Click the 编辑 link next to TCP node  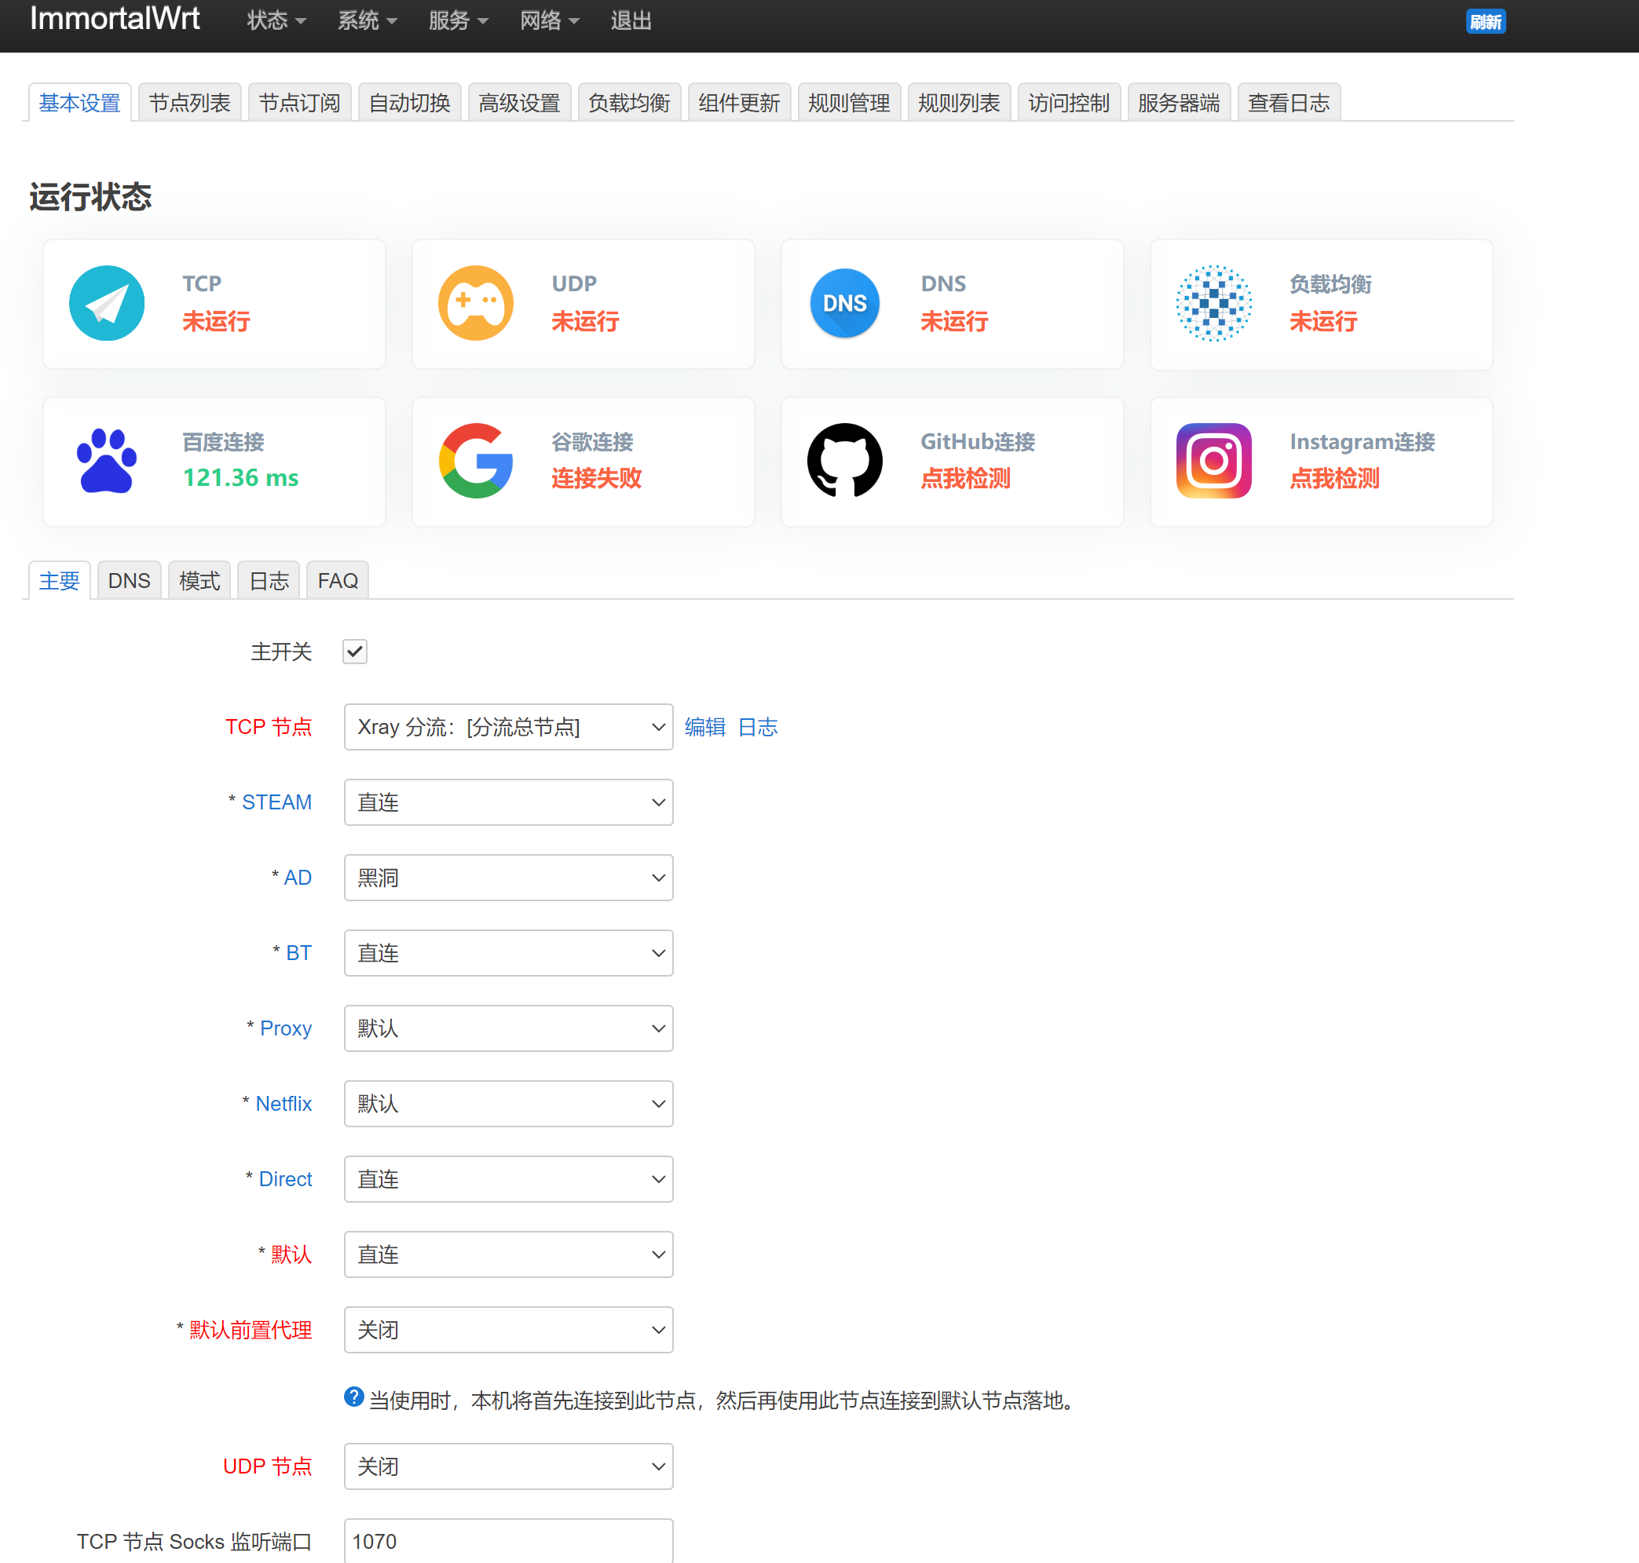704,726
